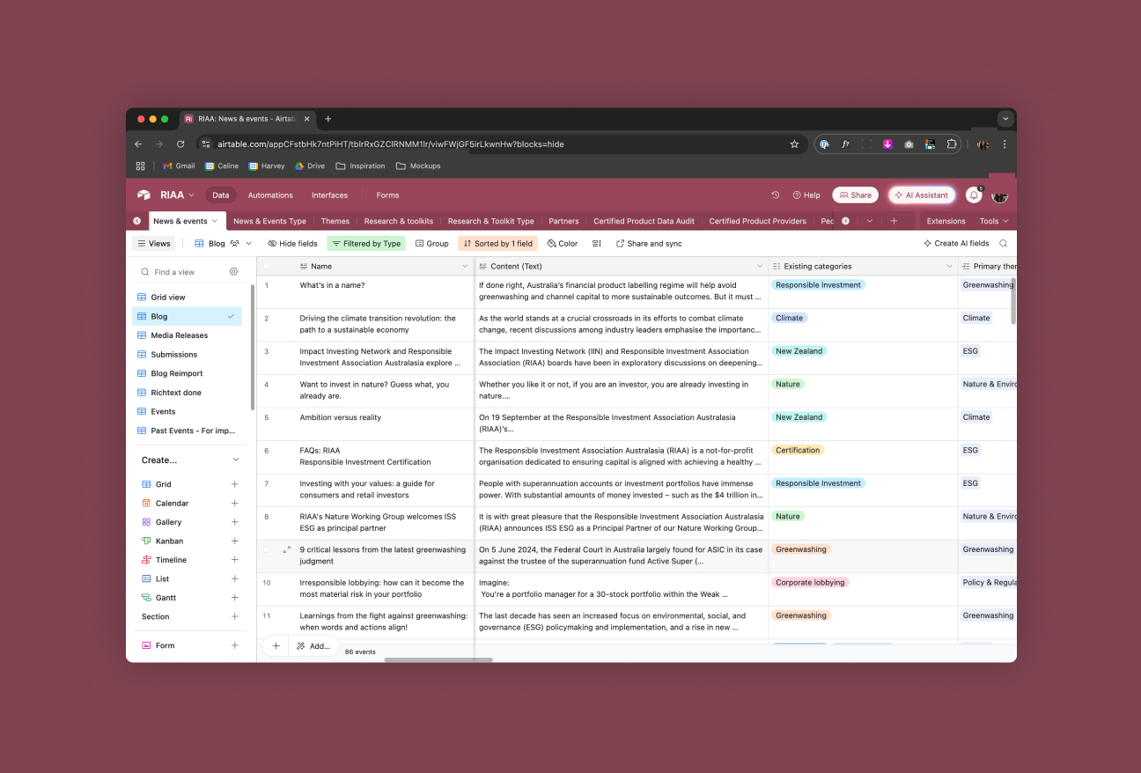Open the Chrome tab search dropdown
Viewport: 1141px width, 773px height.
click(1005, 119)
